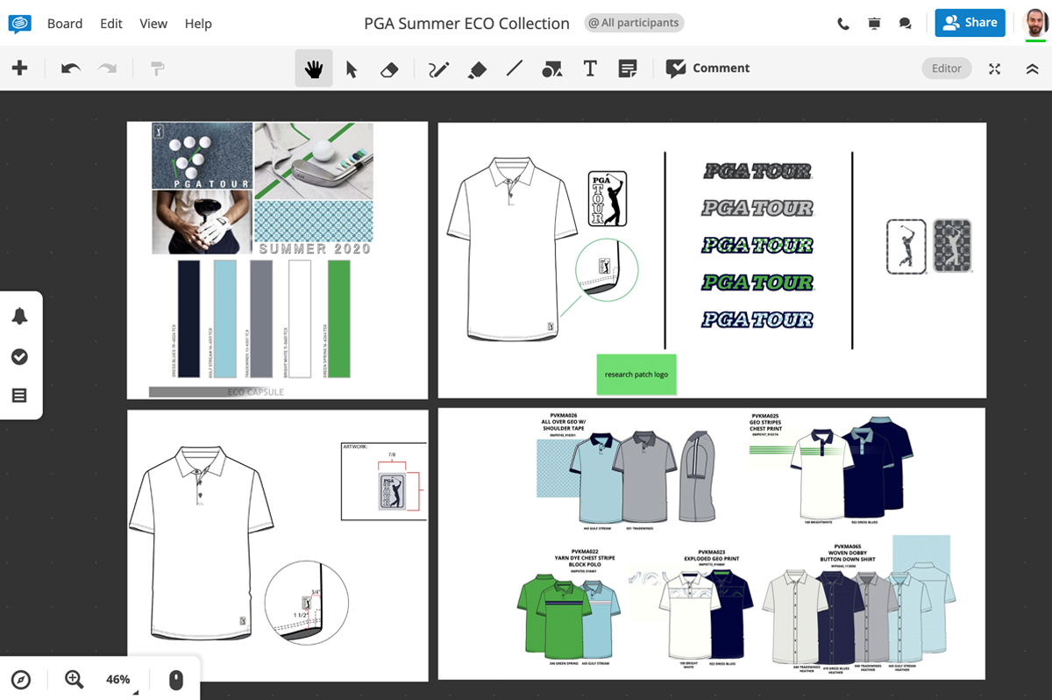
Task: Click the zoom in magnifier icon
Action: 75,679
